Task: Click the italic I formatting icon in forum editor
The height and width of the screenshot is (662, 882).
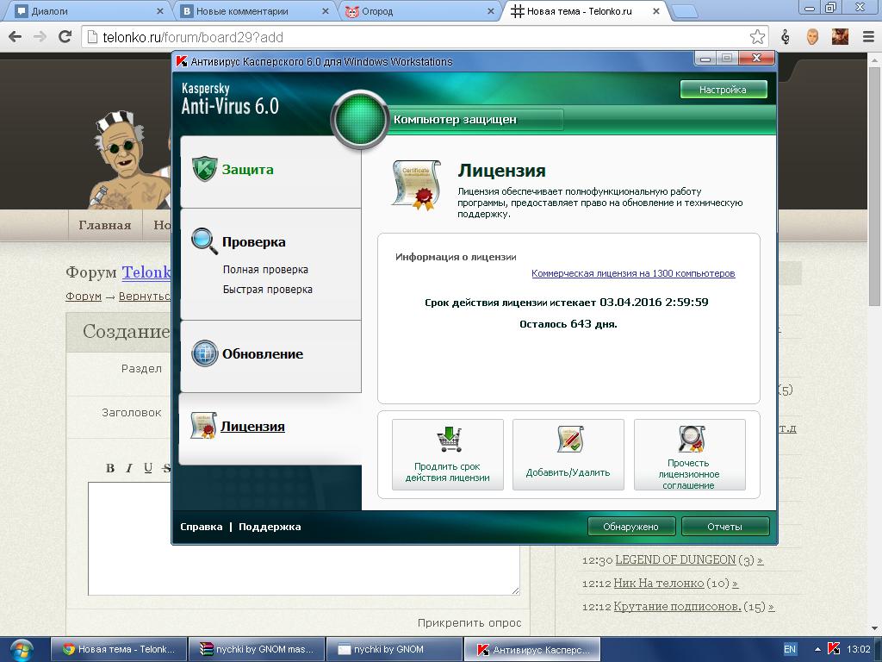Action: pos(129,468)
